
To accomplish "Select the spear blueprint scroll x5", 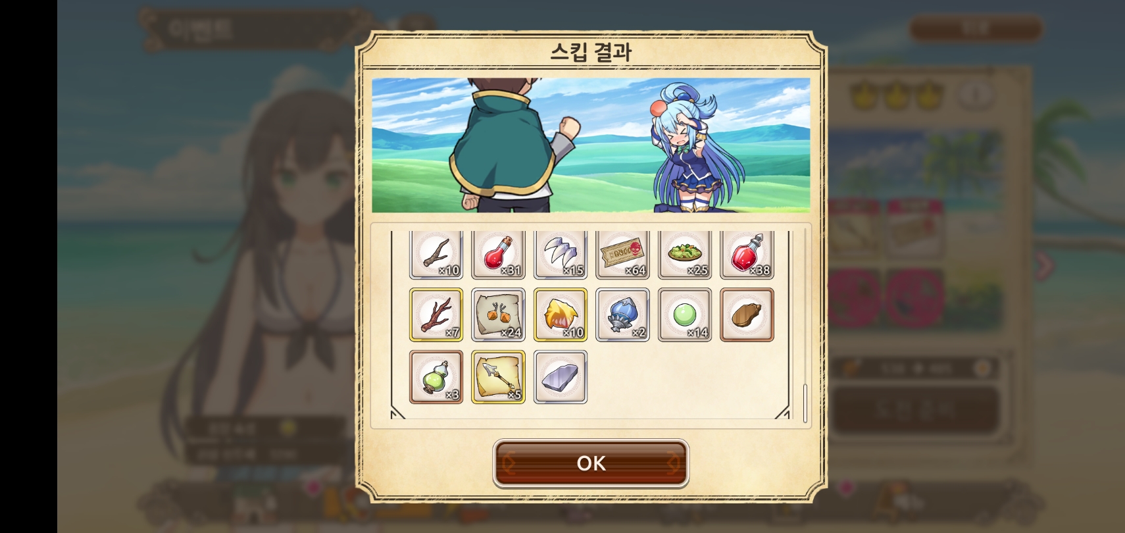I will click(498, 377).
